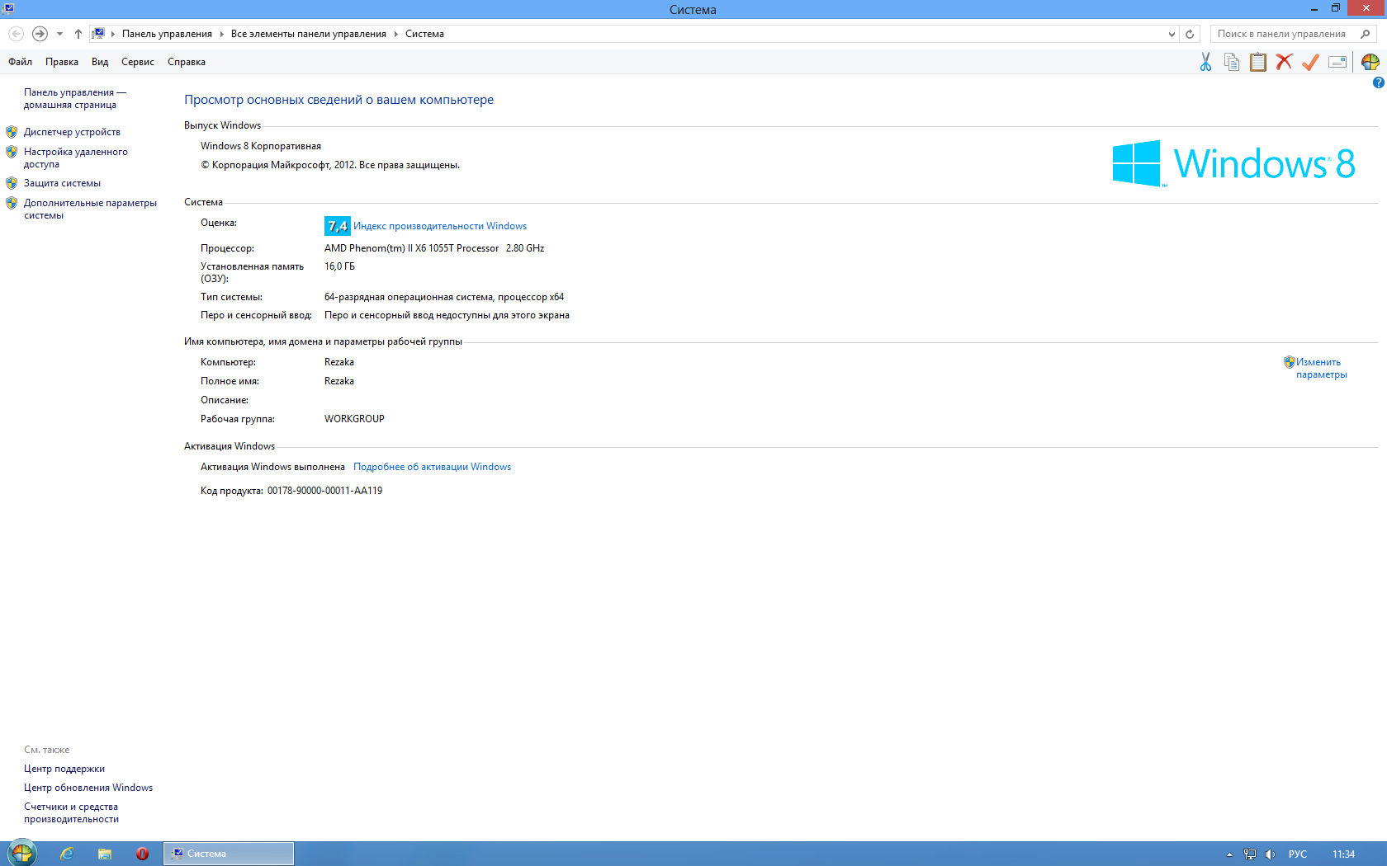Refresh the Control Panel address bar
Image resolution: width=1387 pixels, height=866 pixels.
click(1190, 34)
